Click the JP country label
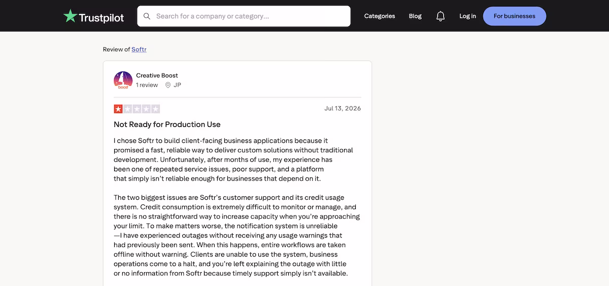The height and width of the screenshot is (286, 609). tap(177, 85)
